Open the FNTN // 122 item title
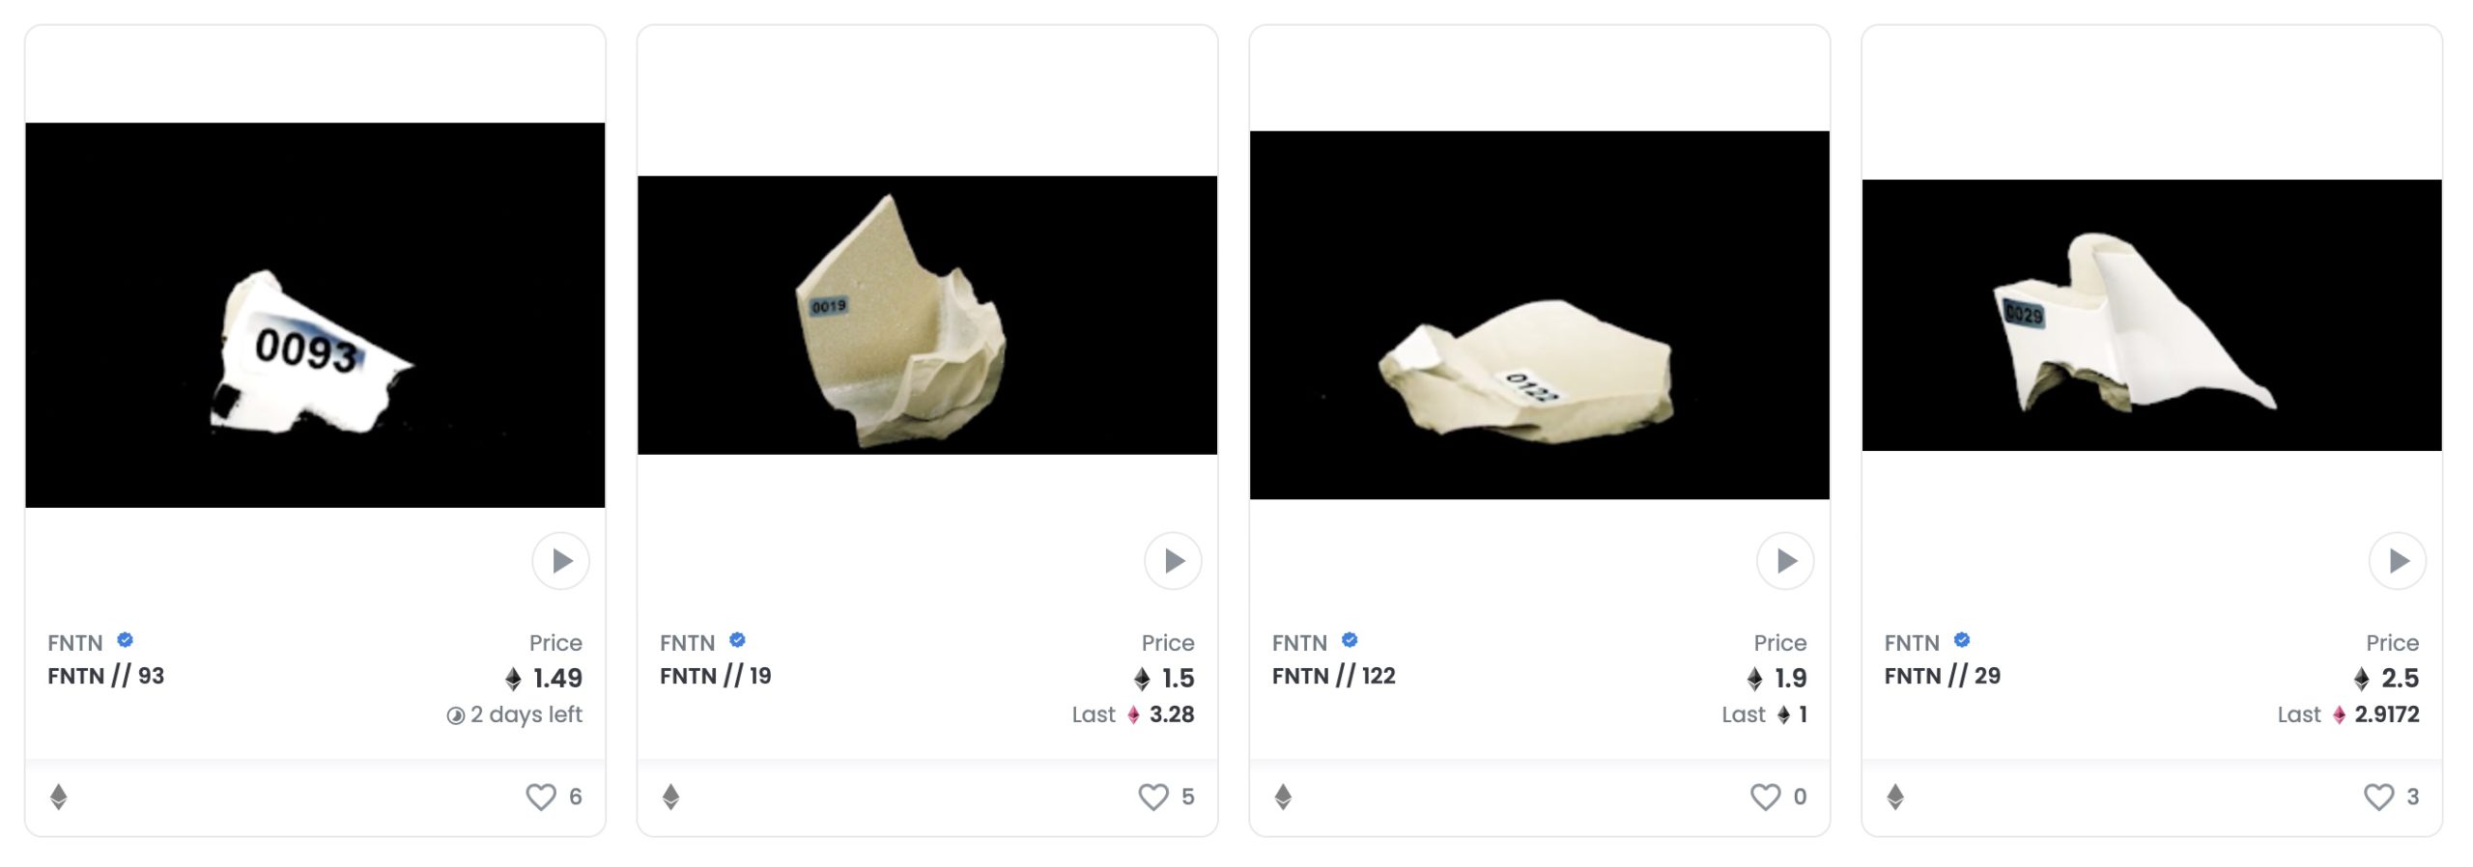2473x867 pixels. (1334, 676)
